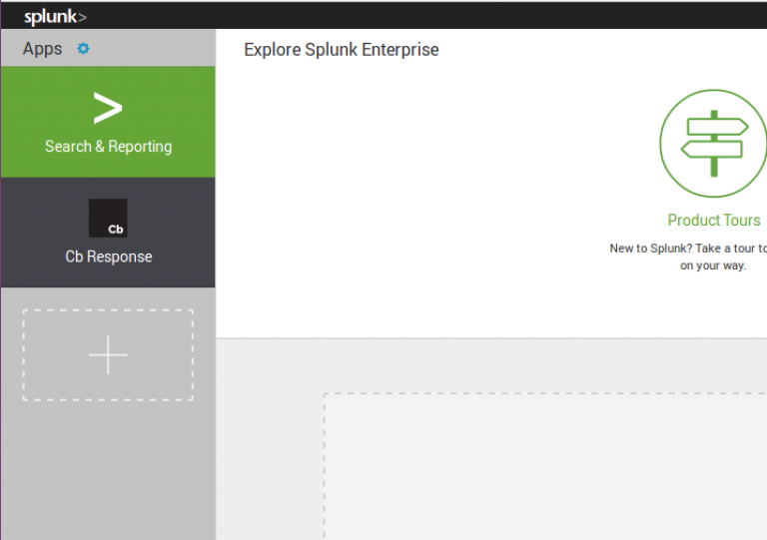Click the "New to Splunk? Take a tour" description
Viewport: 767px width, 540px height.
(x=688, y=249)
